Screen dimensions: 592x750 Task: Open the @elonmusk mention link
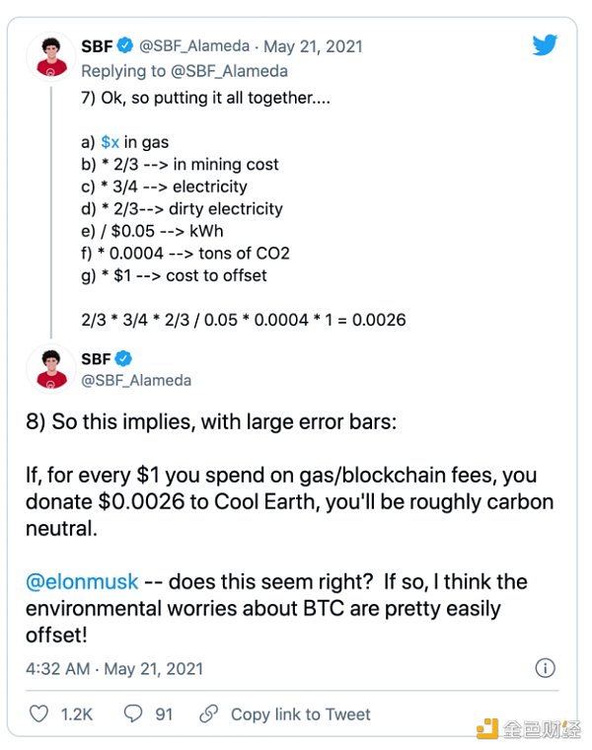pyautogui.click(x=82, y=582)
